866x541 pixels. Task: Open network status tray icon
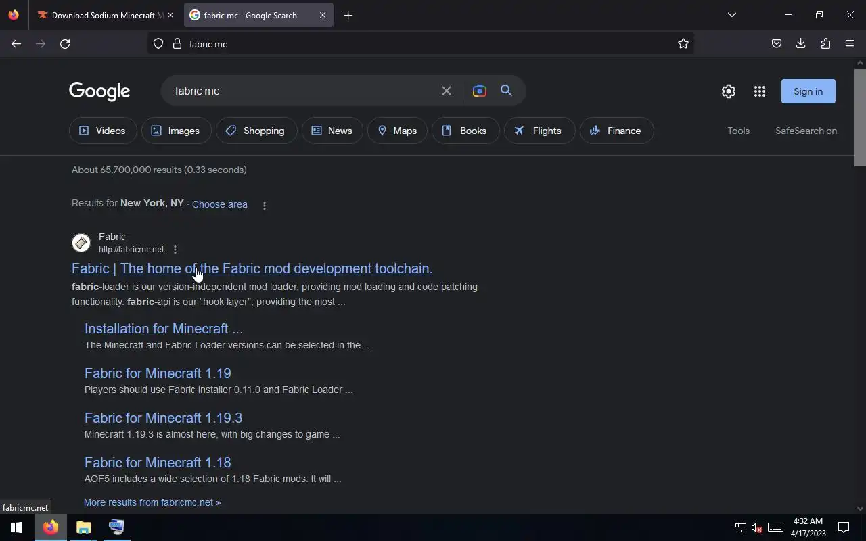[741, 527]
